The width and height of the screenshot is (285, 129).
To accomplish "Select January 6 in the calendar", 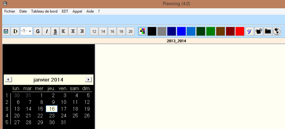I will tap(18, 102).
